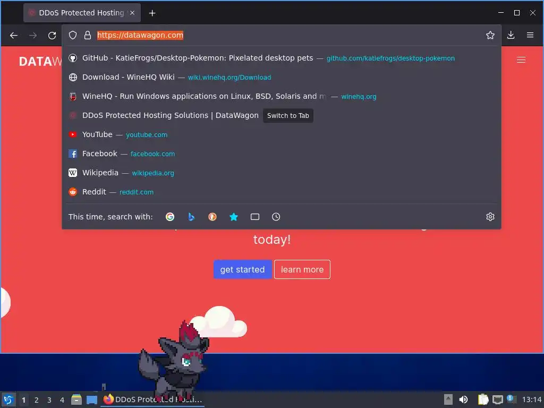Search history via the clock icon
Viewport: 544px width, 408px height.
(x=276, y=217)
